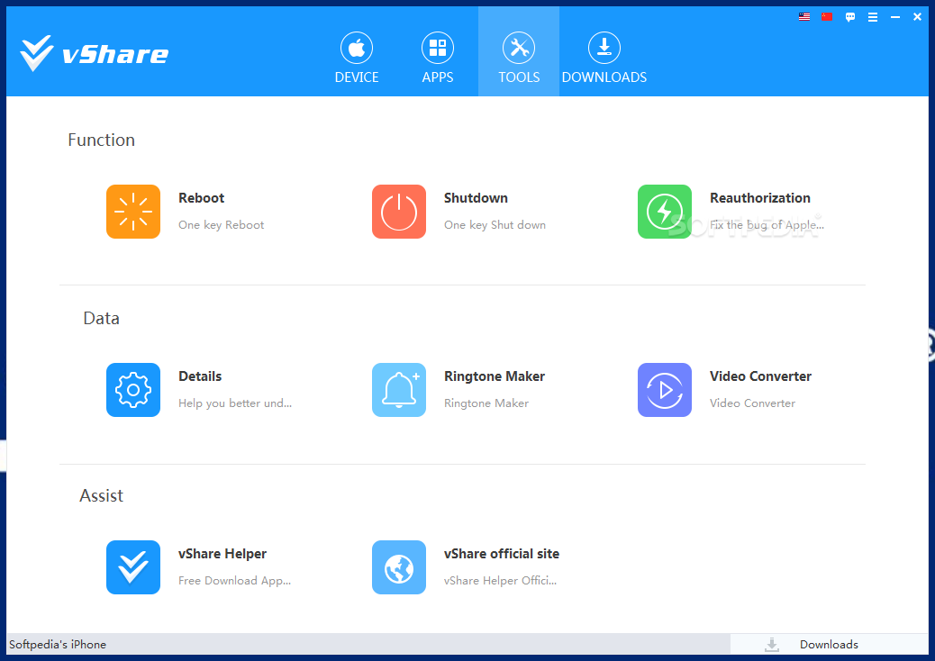Click the bold 'Video Converter' title
935x661 pixels.
point(760,376)
